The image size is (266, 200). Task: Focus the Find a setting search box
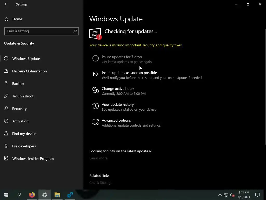pyautogui.click(x=41, y=31)
